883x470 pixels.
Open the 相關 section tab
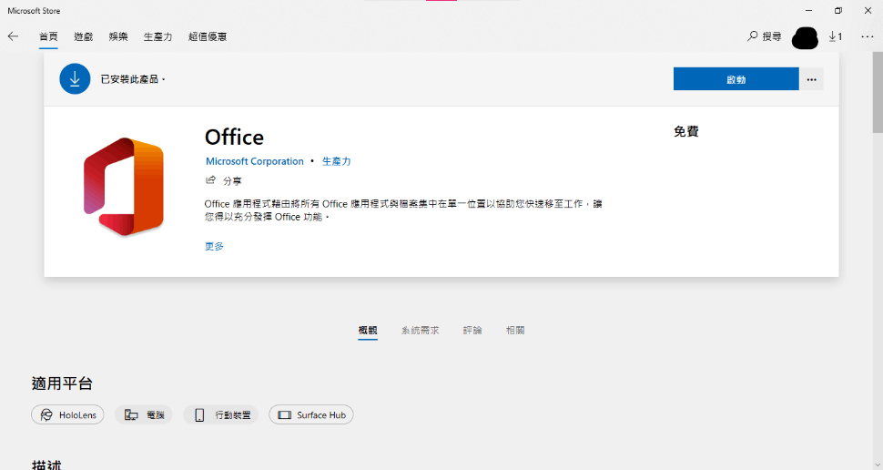pyautogui.click(x=515, y=331)
